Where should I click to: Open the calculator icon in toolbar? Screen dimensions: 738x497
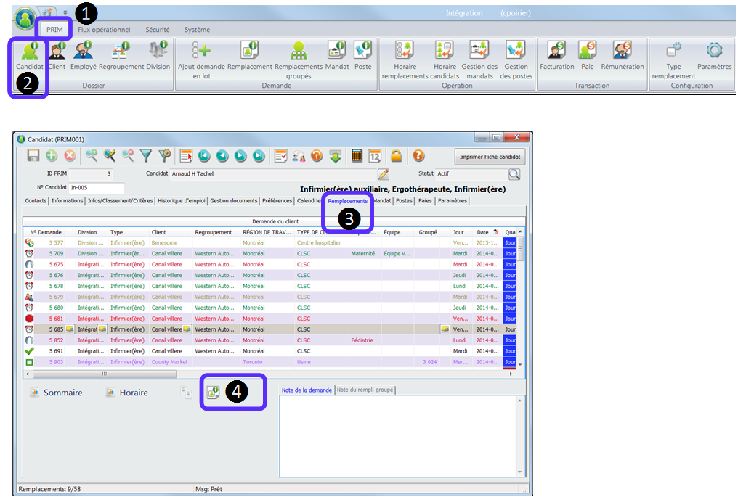tap(357, 155)
